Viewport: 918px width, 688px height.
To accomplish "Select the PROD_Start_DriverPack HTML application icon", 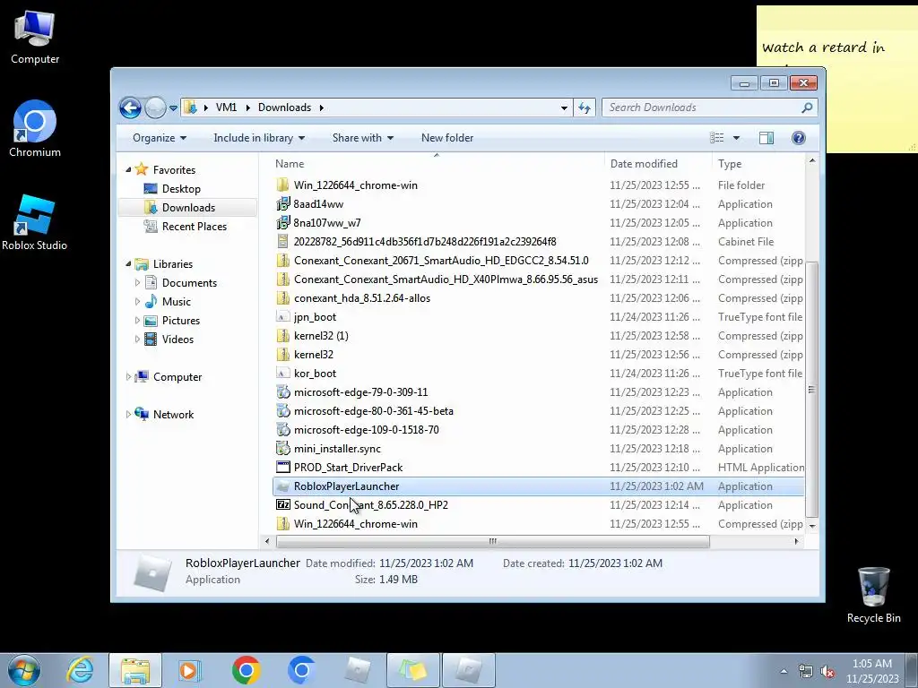I will pyautogui.click(x=282, y=468).
